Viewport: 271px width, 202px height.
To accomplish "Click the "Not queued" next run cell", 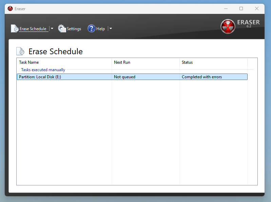I will (x=124, y=77).
